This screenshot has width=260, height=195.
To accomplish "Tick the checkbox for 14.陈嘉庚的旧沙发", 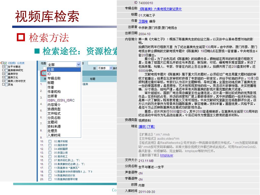I will [50, 175].
